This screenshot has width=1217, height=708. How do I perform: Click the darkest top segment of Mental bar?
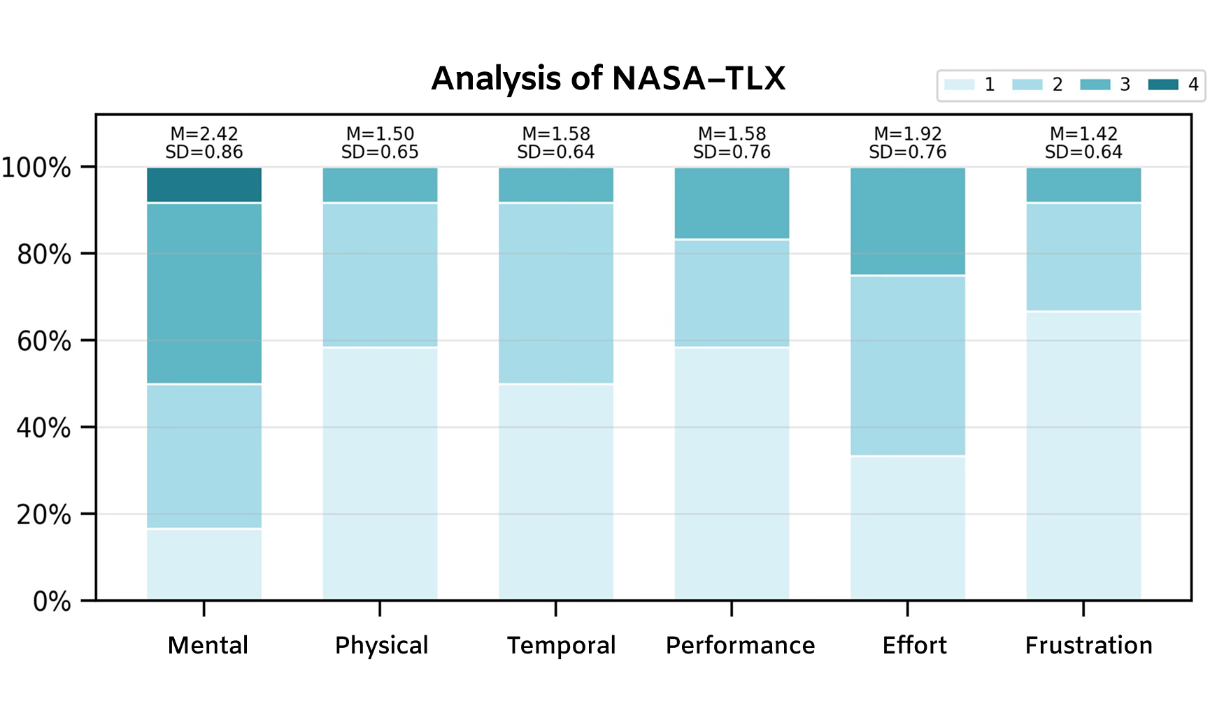coord(204,185)
